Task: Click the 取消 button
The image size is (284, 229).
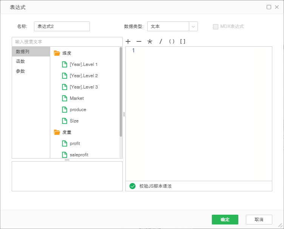Action: point(259,220)
